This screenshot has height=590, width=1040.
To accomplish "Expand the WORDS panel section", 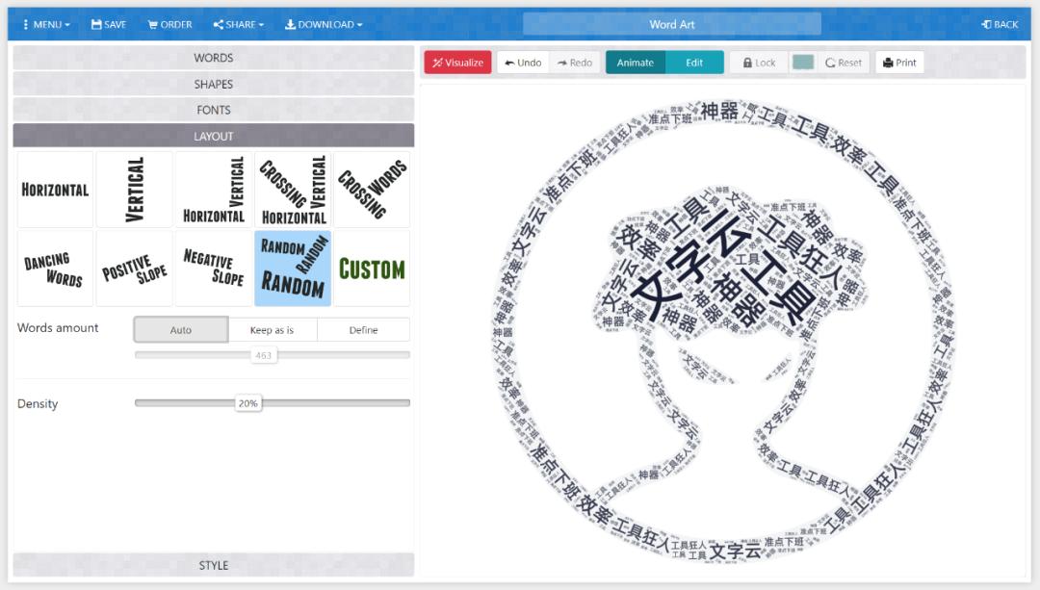I will pos(214,58).
